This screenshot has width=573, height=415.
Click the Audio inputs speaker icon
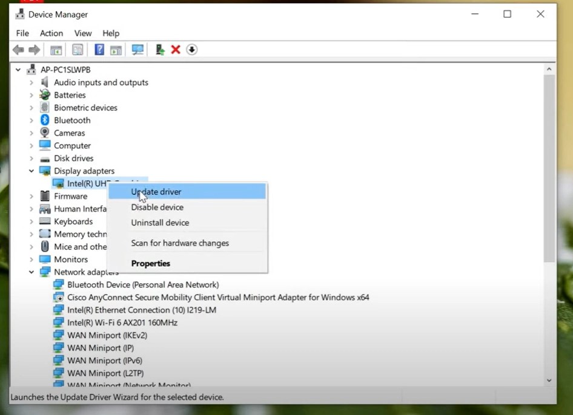click(x=45, y=82)
